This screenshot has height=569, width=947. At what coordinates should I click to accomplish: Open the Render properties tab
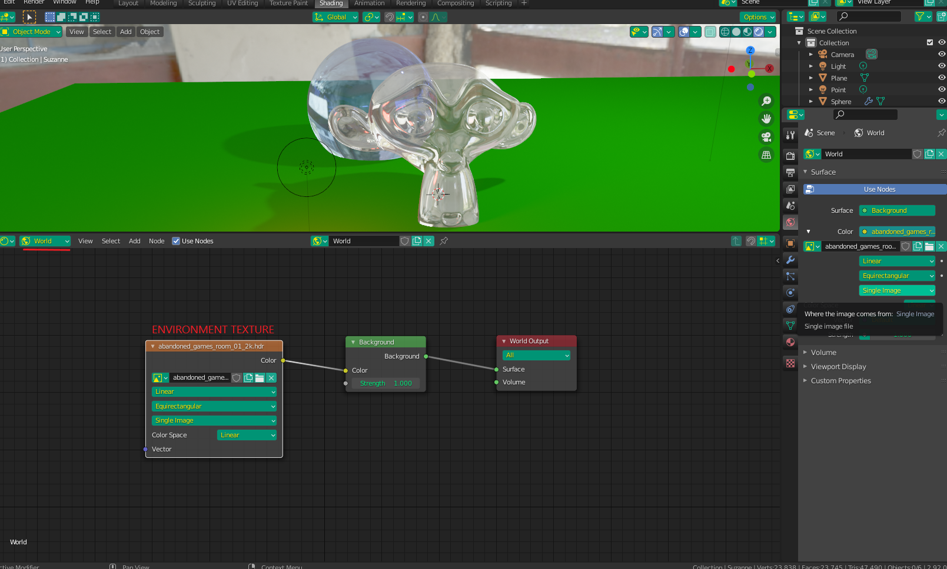tap(790, 156)
